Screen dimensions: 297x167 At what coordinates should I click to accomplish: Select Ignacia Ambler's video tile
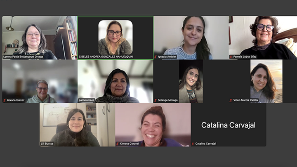191,38
